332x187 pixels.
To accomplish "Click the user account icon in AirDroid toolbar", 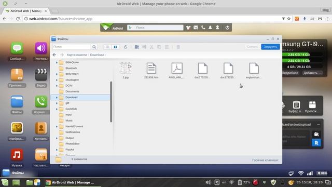I will [x=217, y=28].
